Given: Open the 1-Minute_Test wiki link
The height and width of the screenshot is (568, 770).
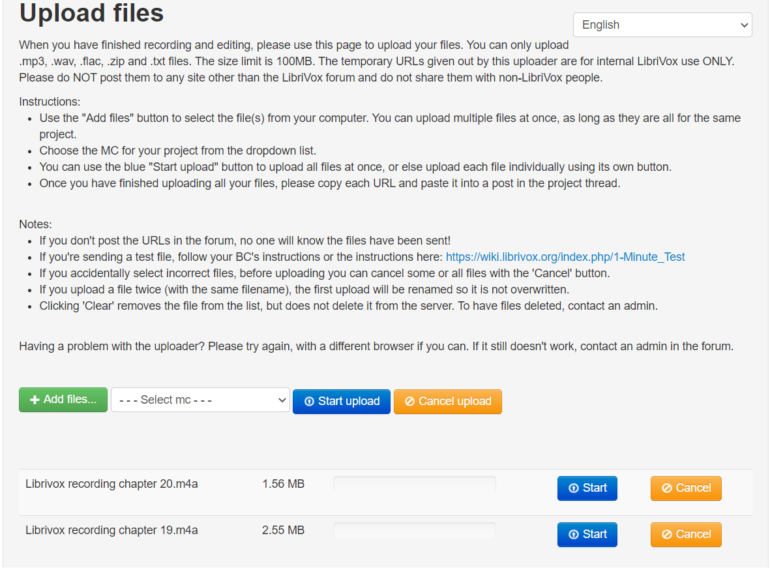Looking at the screenshot, I should [x=565, y=257].
